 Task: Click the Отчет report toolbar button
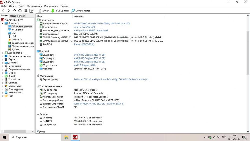(x=43, y=11)
